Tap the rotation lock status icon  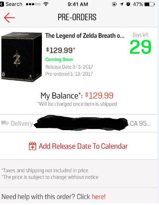(x=114, y=4)
